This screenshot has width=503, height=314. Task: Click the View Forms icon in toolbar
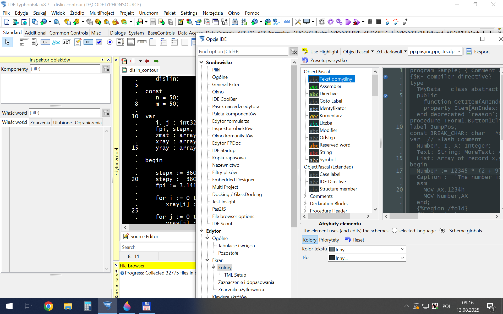tap(216, 22)
